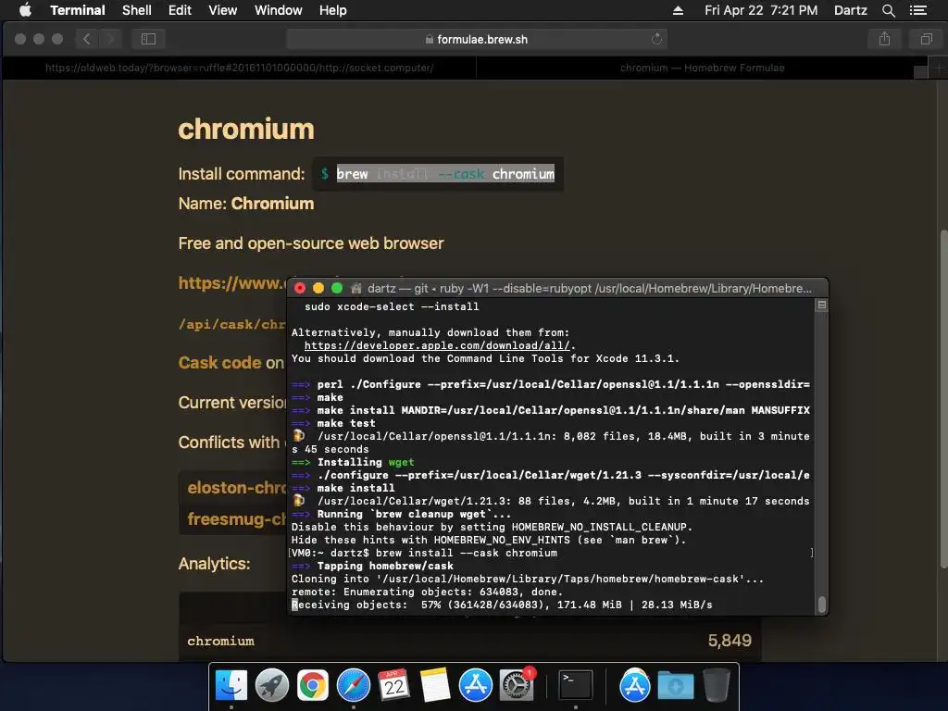
Task: Add a new Safari tab with plus
Action: pyautogui.click(x=938, y=68)
